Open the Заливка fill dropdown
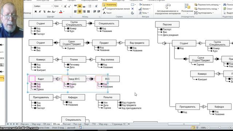 coord(146,5)
